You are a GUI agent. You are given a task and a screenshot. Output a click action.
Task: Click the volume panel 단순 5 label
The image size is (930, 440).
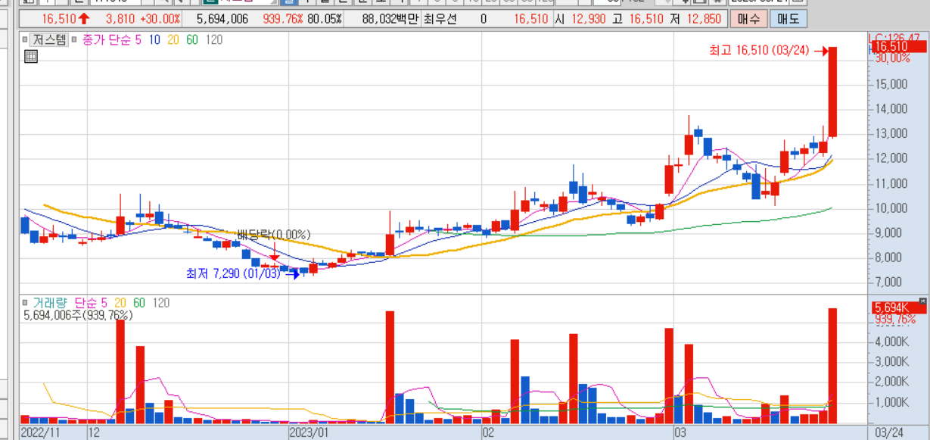92,303
